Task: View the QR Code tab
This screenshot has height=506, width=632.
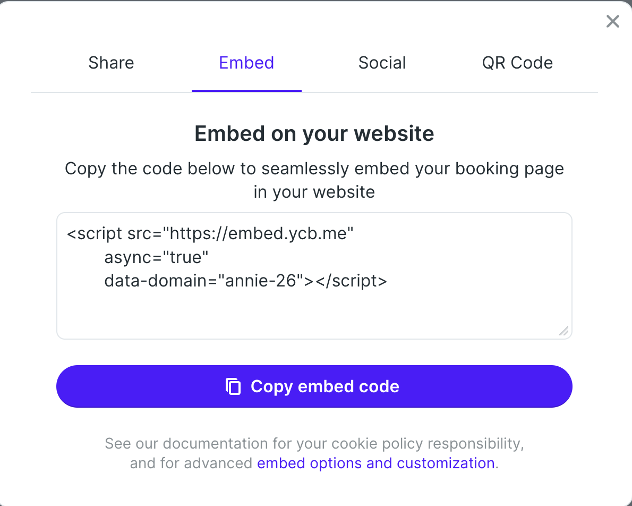Action: pos(517,62)
